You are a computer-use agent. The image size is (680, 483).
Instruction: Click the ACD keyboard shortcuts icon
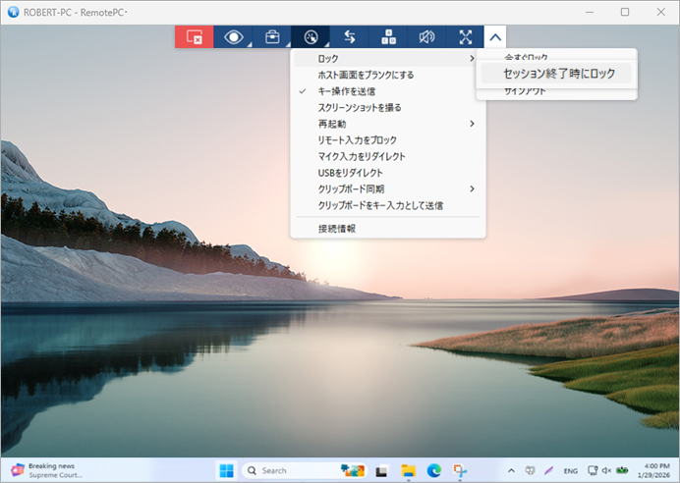[x=388, y=37]
